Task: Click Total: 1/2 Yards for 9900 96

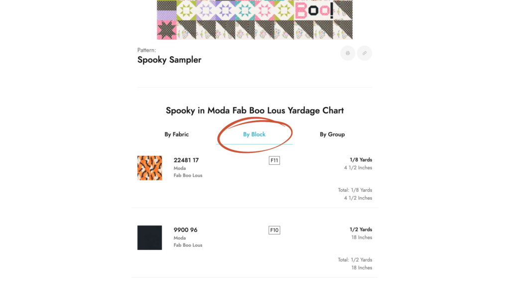Action: (x=355, y=260)
